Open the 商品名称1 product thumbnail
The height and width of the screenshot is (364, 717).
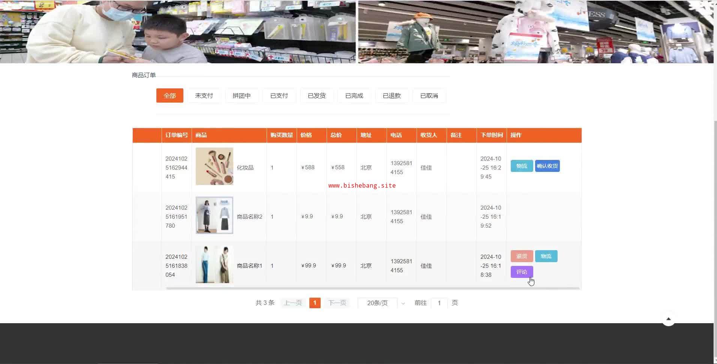[x=214, y=264]
